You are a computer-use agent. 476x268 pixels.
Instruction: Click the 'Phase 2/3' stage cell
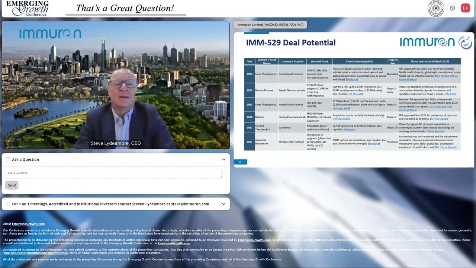tap(392, 127)
